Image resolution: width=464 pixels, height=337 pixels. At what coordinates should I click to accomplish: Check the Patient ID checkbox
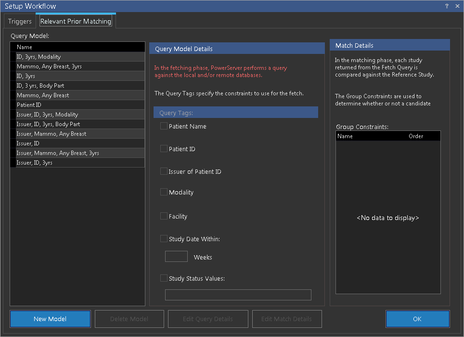point(164,149)
